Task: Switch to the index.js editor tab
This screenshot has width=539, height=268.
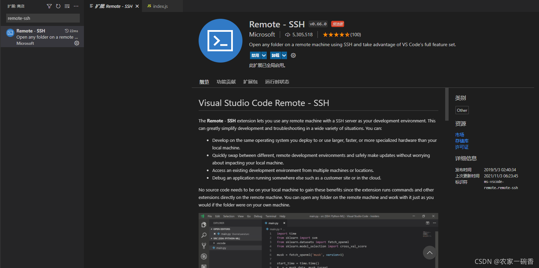Action: 163,6
